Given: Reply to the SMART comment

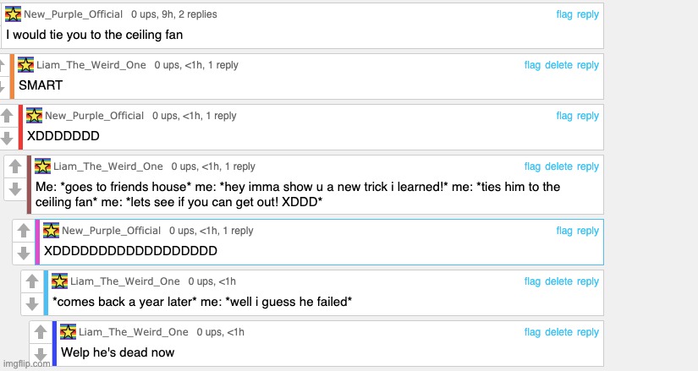Looking at the screenshot, I should pos(588,65).
